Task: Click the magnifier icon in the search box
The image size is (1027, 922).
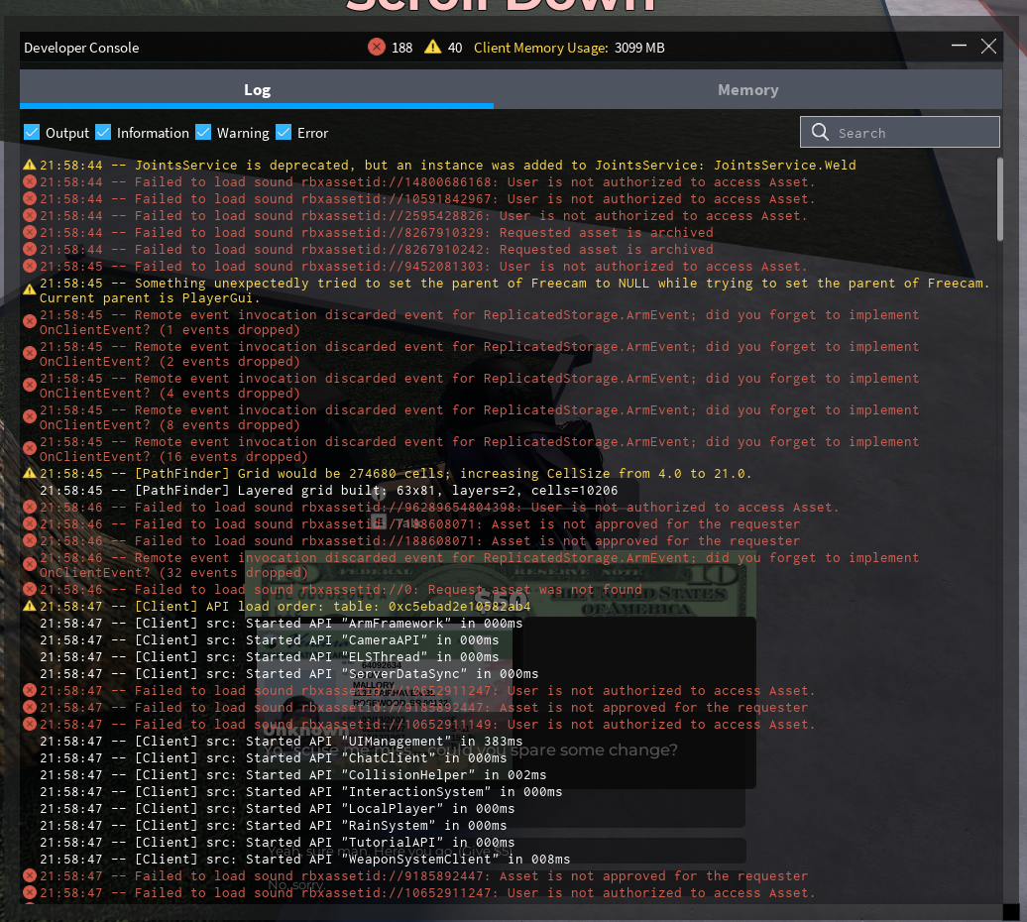Action: pos(820,132)
